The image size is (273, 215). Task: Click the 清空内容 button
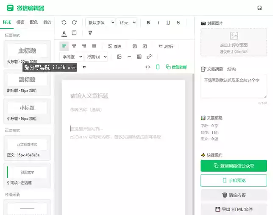click(x=234, y=195)
